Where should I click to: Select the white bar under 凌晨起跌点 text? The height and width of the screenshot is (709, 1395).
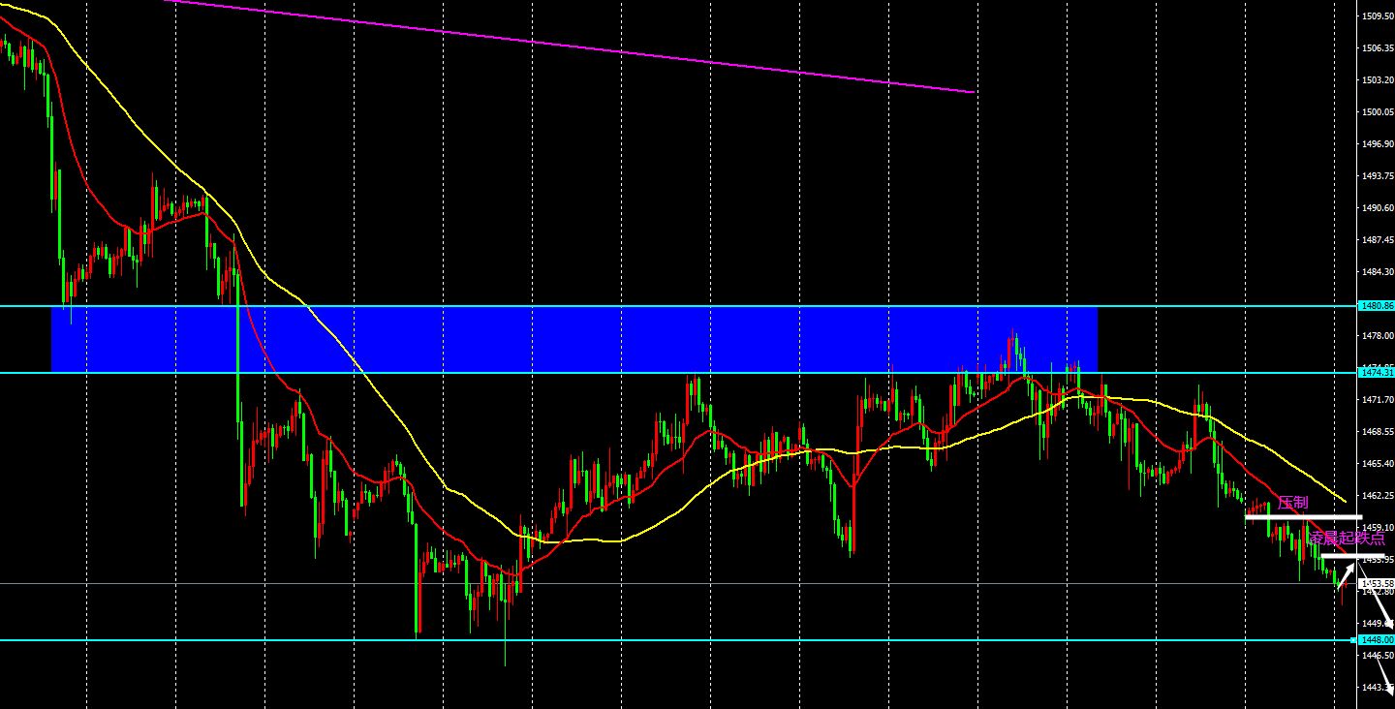pyautogui.click(x=1340, y=556)
